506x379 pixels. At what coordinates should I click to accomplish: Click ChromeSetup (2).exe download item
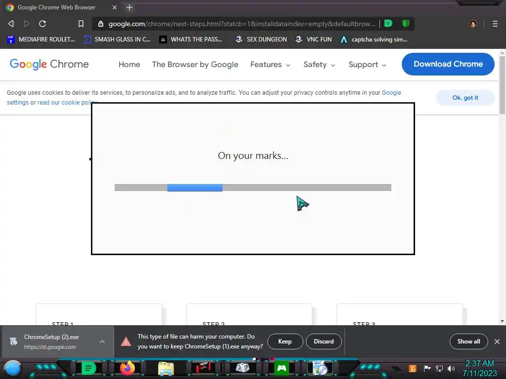pyautogui.click(x=57, y=341)
